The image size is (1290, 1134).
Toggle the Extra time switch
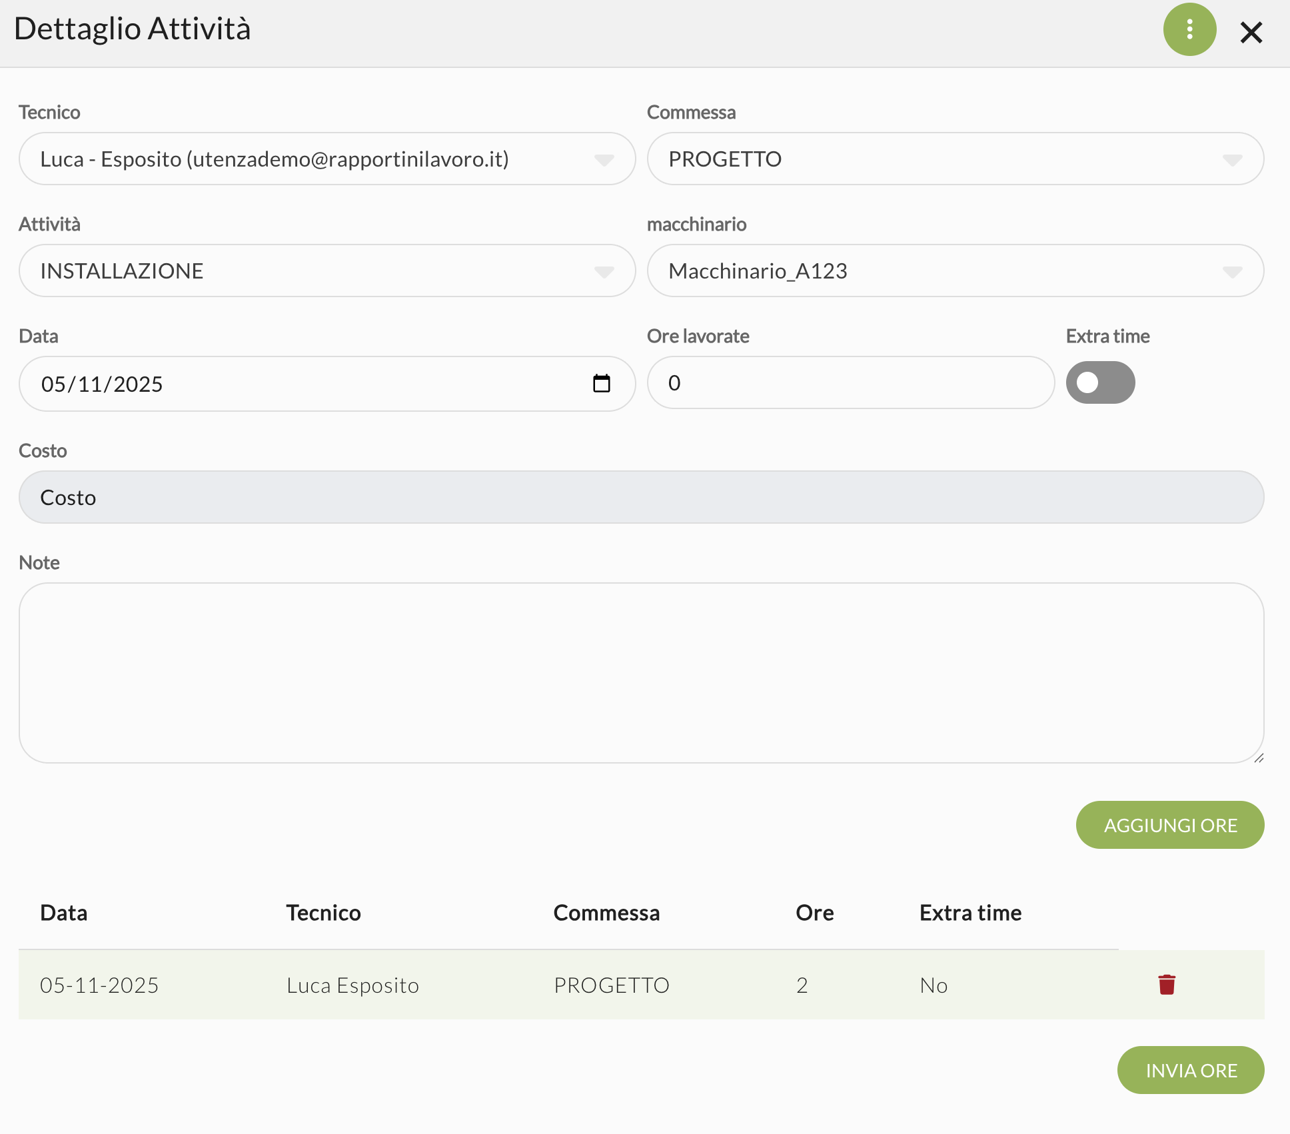coord(1100,382)
